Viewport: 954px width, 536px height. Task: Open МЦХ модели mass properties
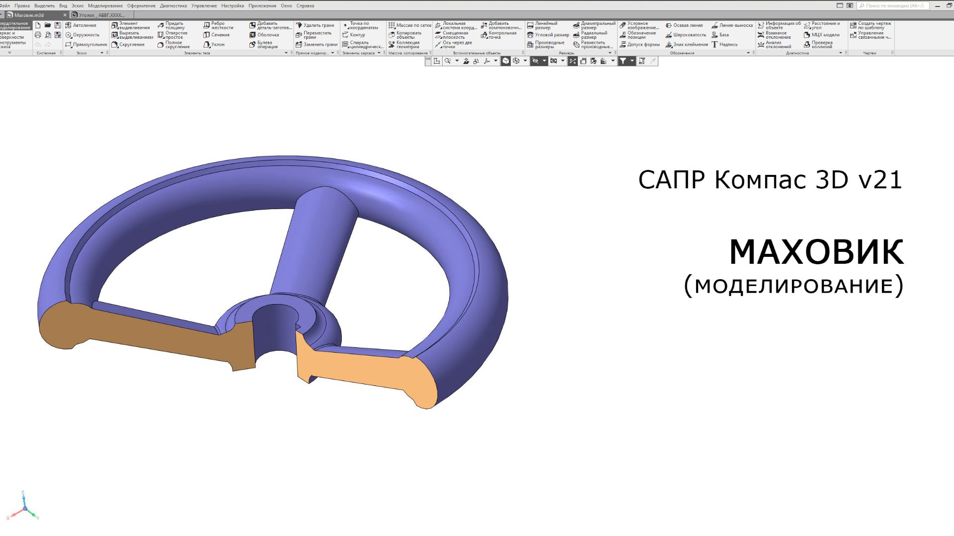click(x=822, y=35)
